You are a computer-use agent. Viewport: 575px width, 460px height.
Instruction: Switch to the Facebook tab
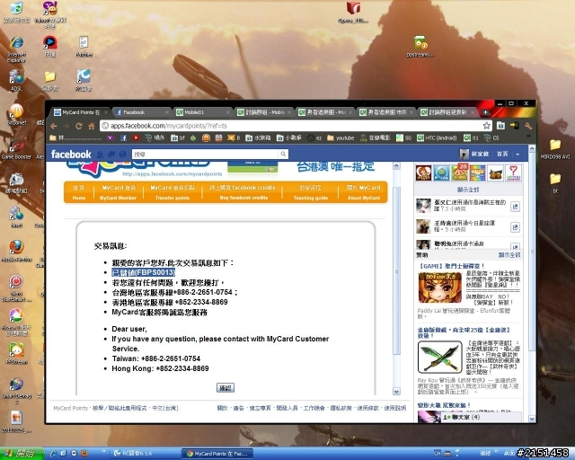point(142,112)
